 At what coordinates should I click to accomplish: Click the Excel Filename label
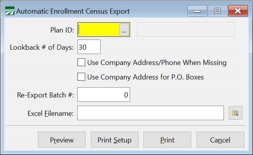coord(51,114)
